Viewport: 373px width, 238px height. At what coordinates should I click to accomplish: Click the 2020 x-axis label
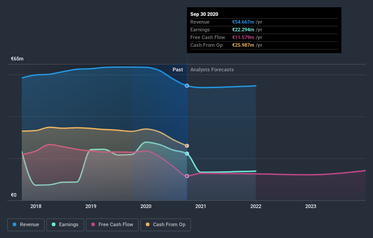(146, 206)
